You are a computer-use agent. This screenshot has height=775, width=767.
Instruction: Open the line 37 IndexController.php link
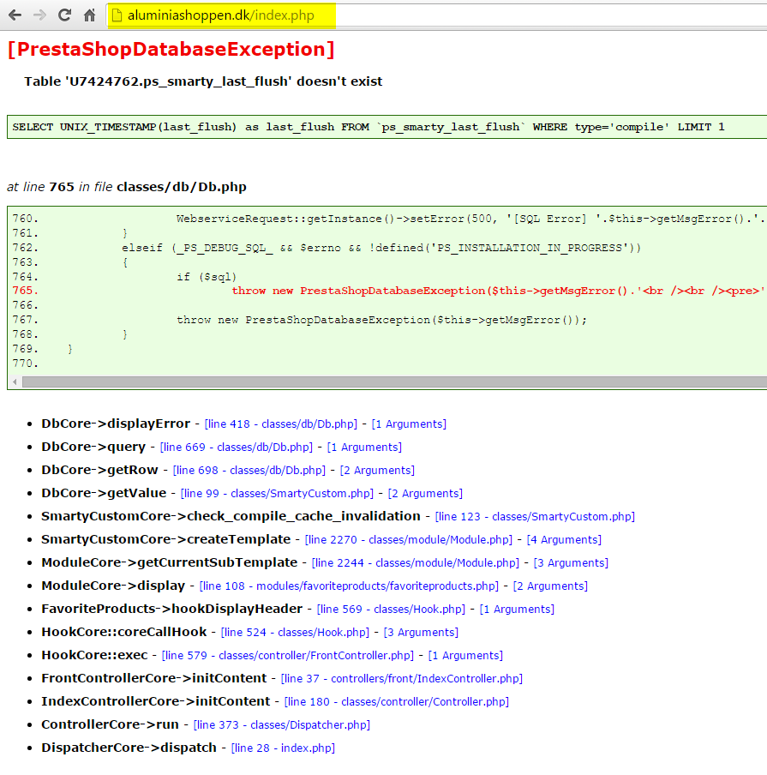[x=402, y=679]
